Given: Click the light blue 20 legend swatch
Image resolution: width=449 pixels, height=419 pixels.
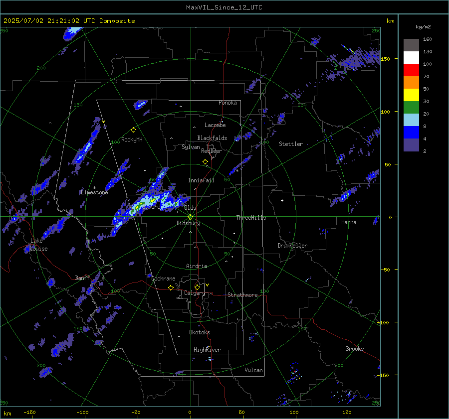Looking at the screenshot, I should (x=411, y=120).
